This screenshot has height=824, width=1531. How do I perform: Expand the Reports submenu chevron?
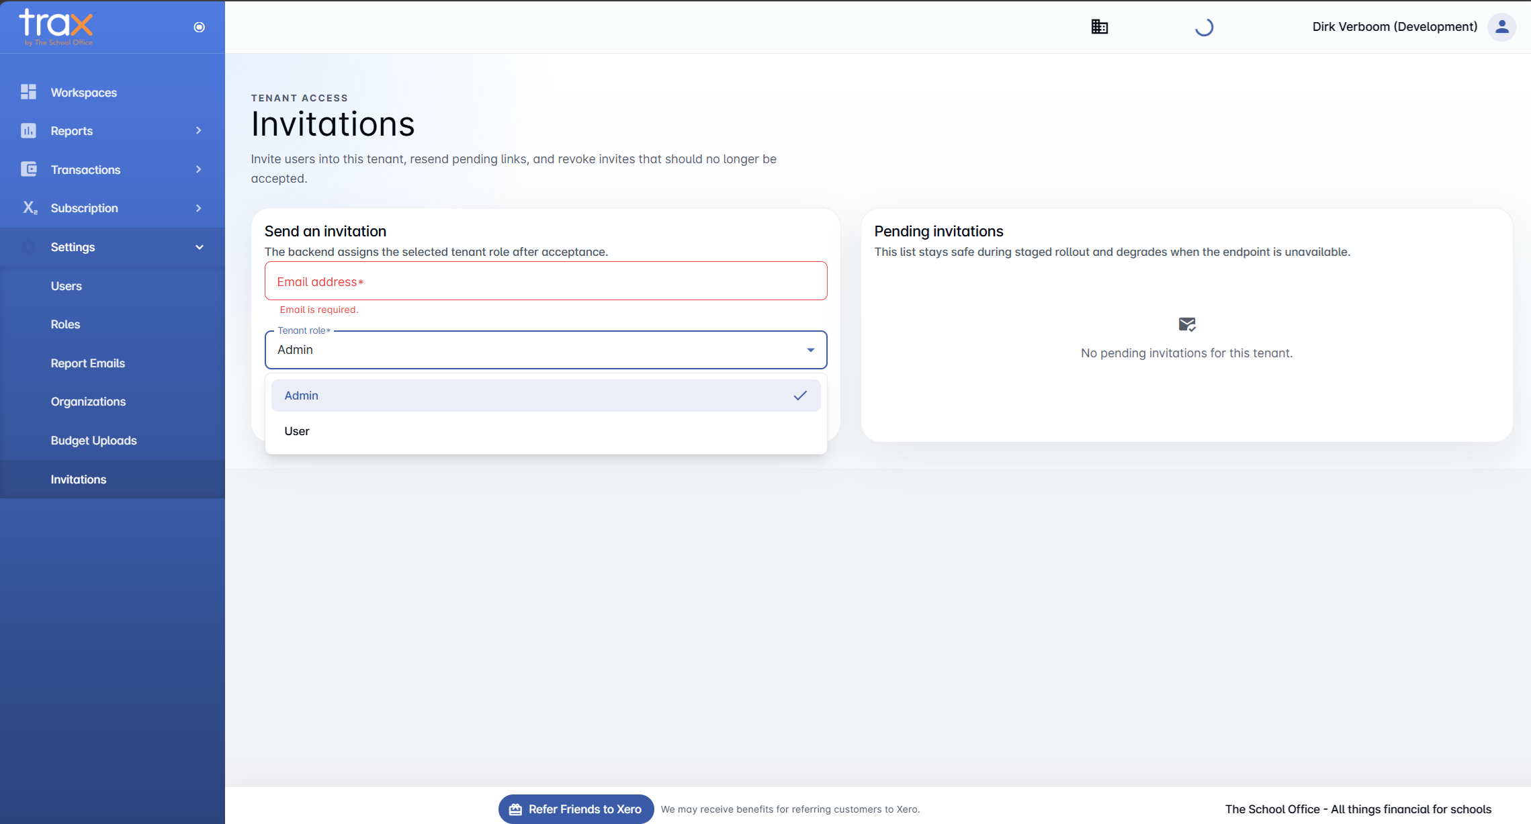coord(199,130)
